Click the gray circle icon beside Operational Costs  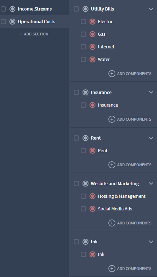coord(12,21)
